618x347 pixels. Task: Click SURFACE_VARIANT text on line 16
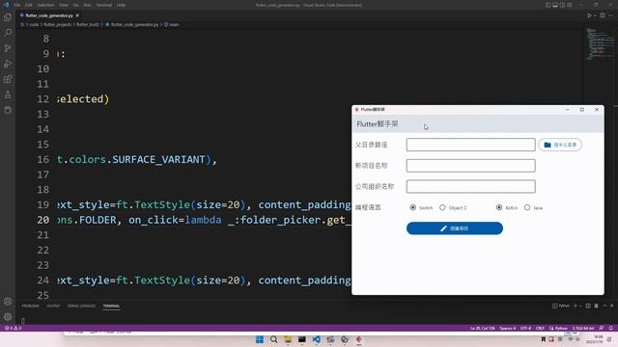pyautogui.click(x=158, y=159)
